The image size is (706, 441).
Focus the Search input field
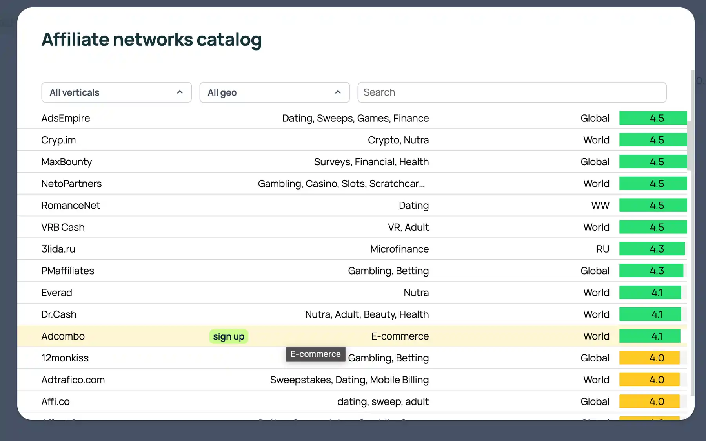click(x=512, y=92)
